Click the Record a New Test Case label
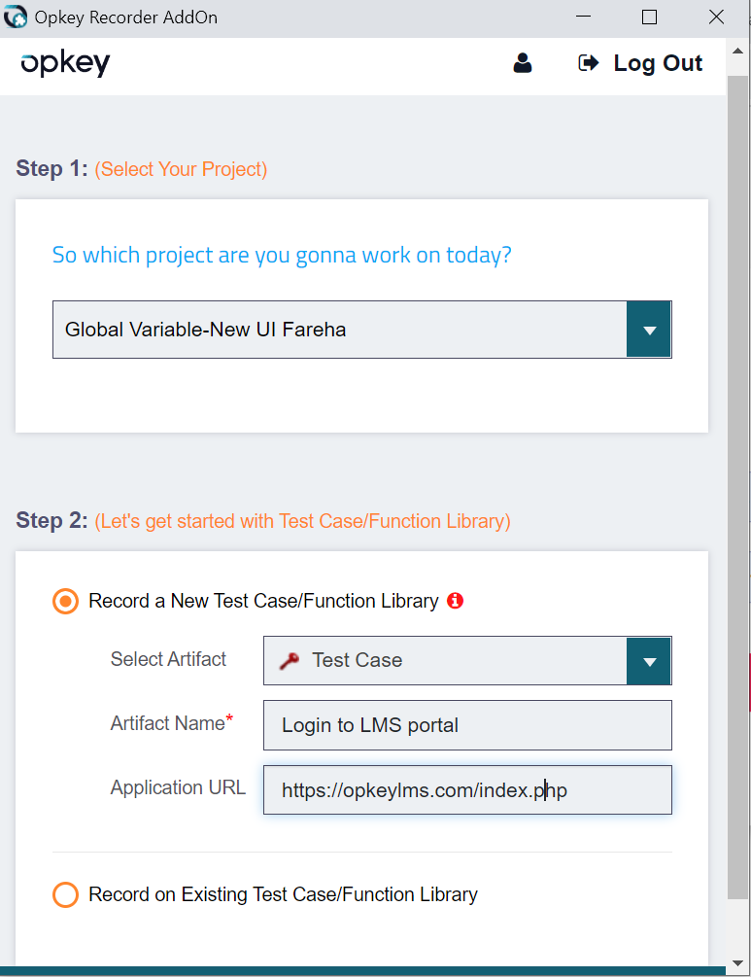Viewport: 751px width, 977px height. pos(263,602)
